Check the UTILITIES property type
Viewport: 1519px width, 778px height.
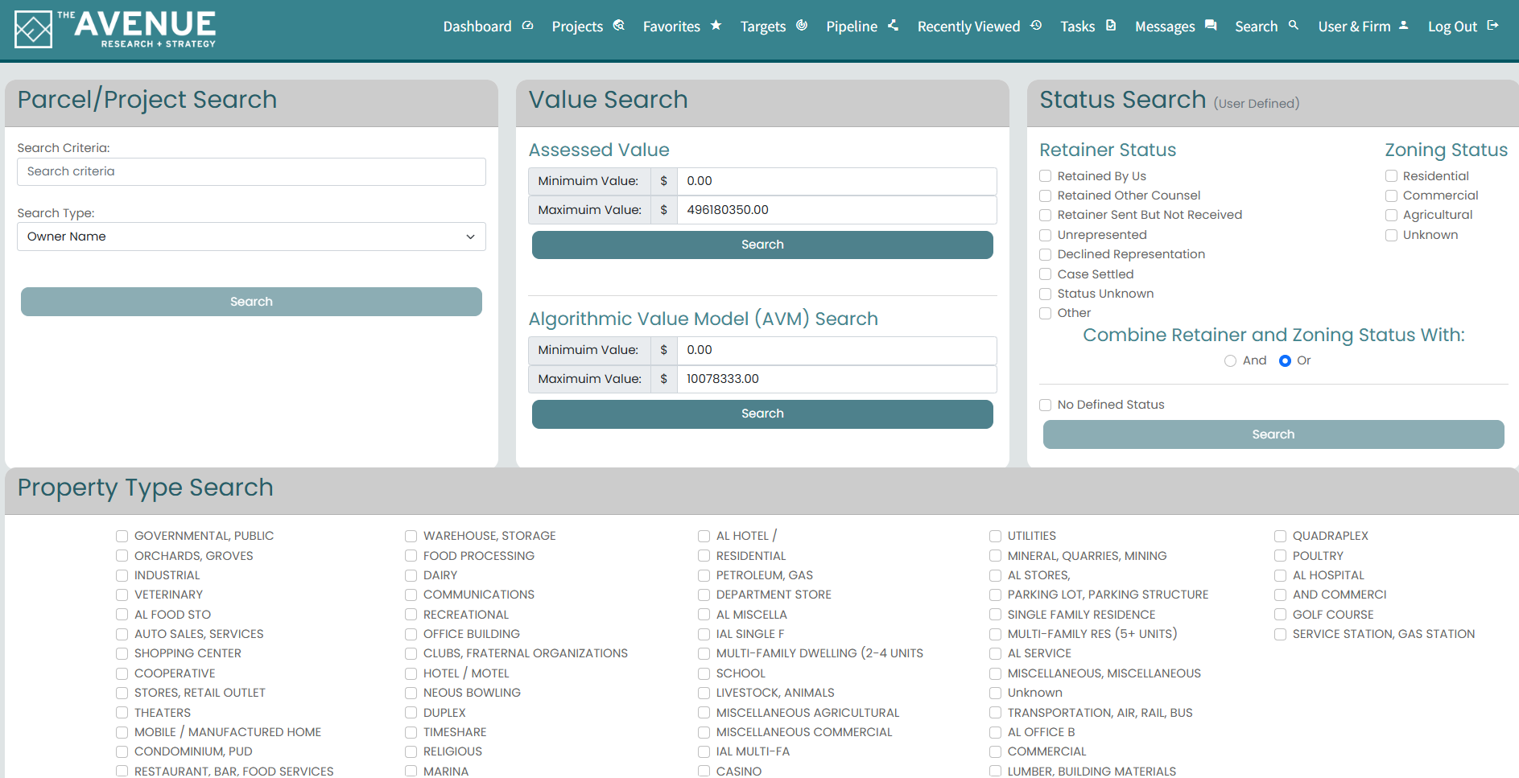tap(995, 536)
